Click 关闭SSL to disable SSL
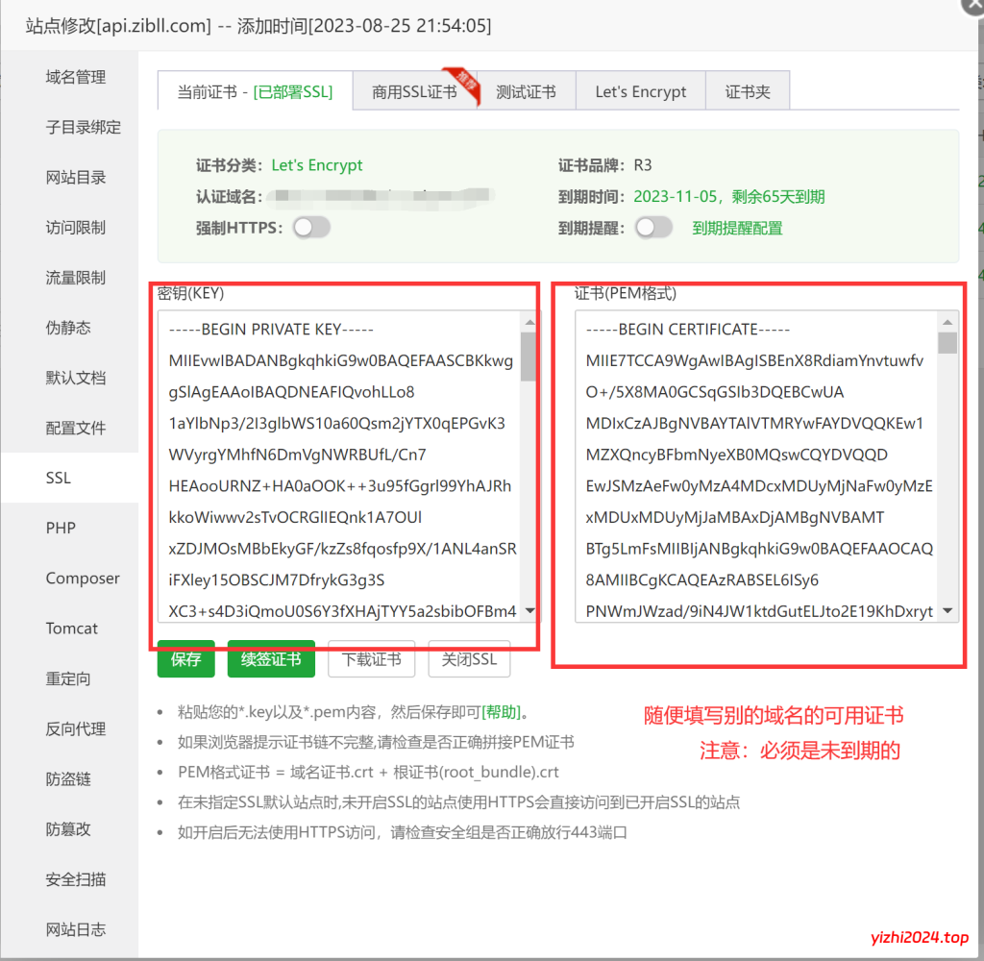The height and width of the screenshot is (961, 984). [469, 659]
